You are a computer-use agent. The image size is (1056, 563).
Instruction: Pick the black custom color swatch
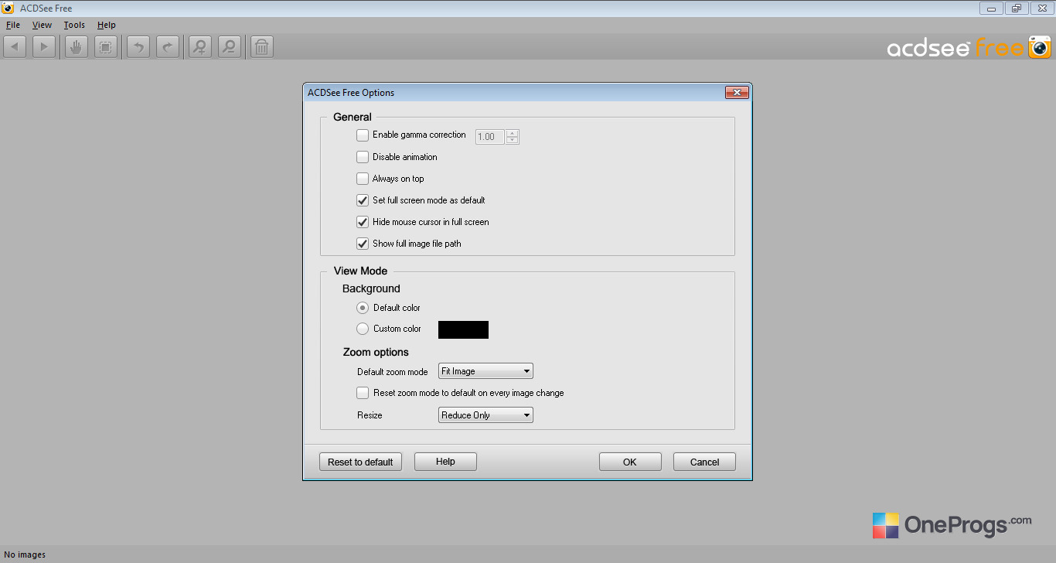coord(463,329)
